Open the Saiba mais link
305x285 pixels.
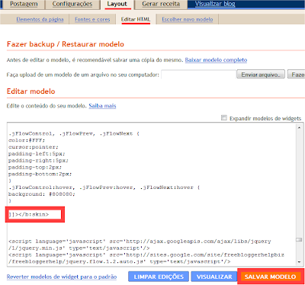[x=102, y=106]
